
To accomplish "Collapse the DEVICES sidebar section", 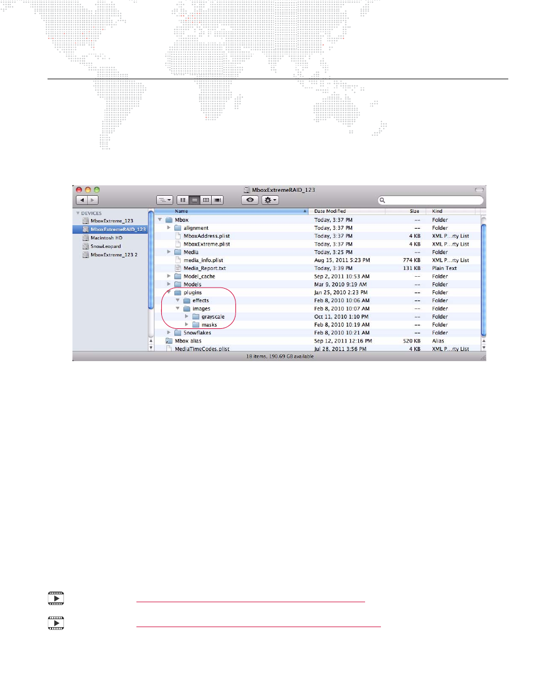I will [x=78, y=213].
